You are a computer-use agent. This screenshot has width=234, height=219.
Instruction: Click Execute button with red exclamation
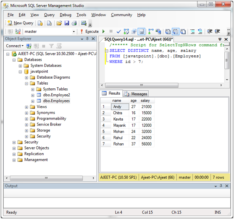(89, 32)
